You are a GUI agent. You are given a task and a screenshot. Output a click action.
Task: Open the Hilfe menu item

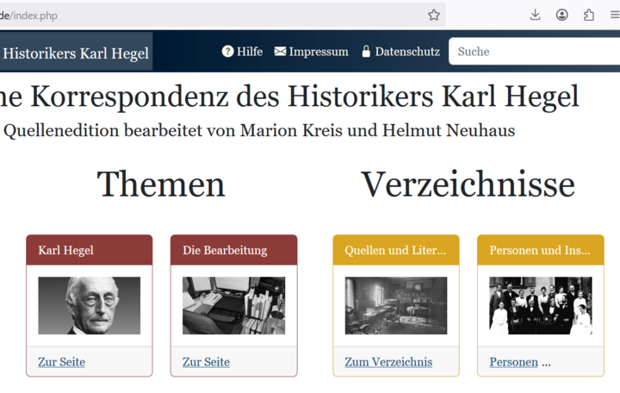pos(250,52)
